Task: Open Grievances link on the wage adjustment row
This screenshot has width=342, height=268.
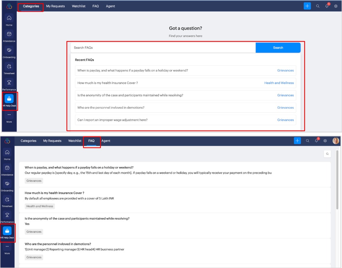Action: [285, 120]
